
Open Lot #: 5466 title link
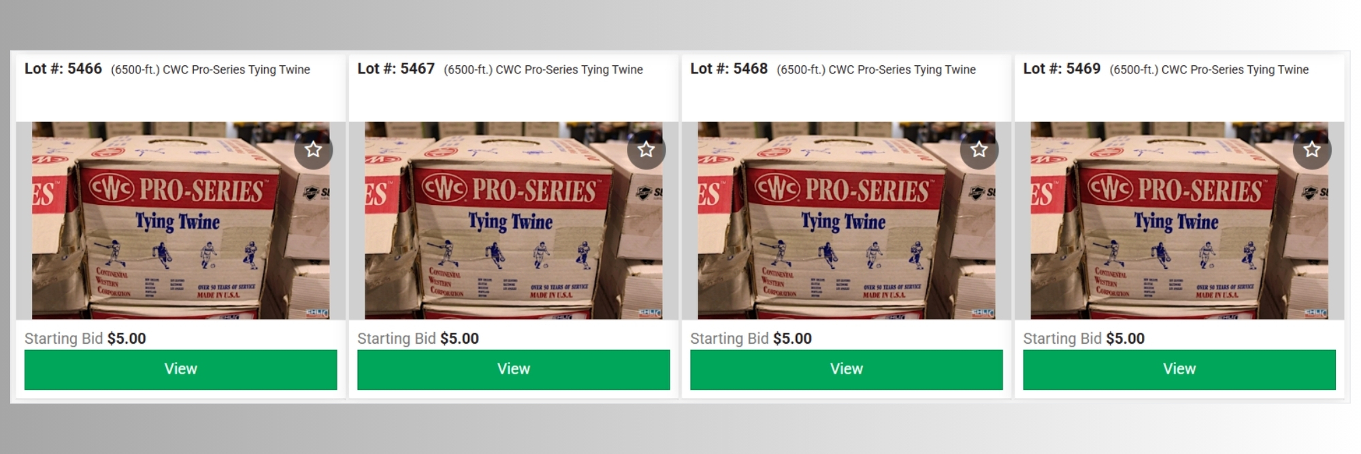point(63,69)
